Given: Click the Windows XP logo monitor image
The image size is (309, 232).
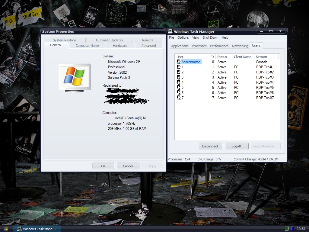Looking at the screenshot, I should tap(75, 78).
